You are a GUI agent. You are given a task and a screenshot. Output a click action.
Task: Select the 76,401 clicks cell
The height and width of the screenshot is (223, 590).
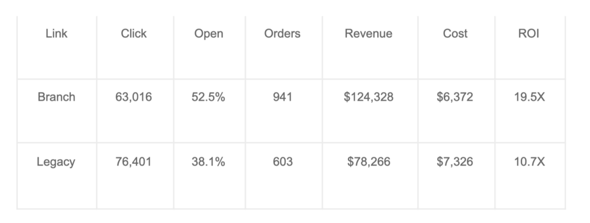133,162
